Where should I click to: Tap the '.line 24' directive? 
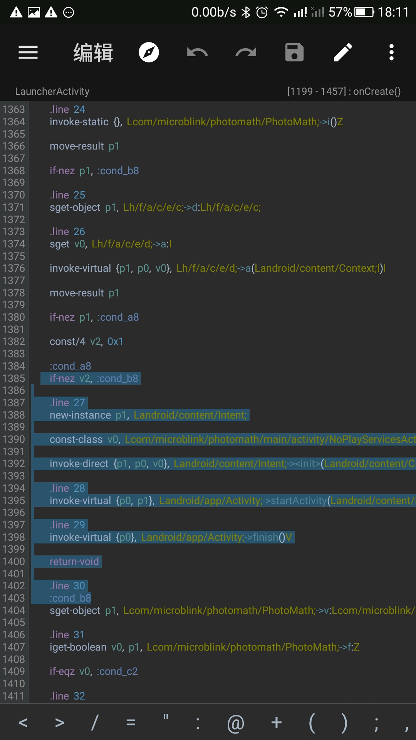pos(67,109)
